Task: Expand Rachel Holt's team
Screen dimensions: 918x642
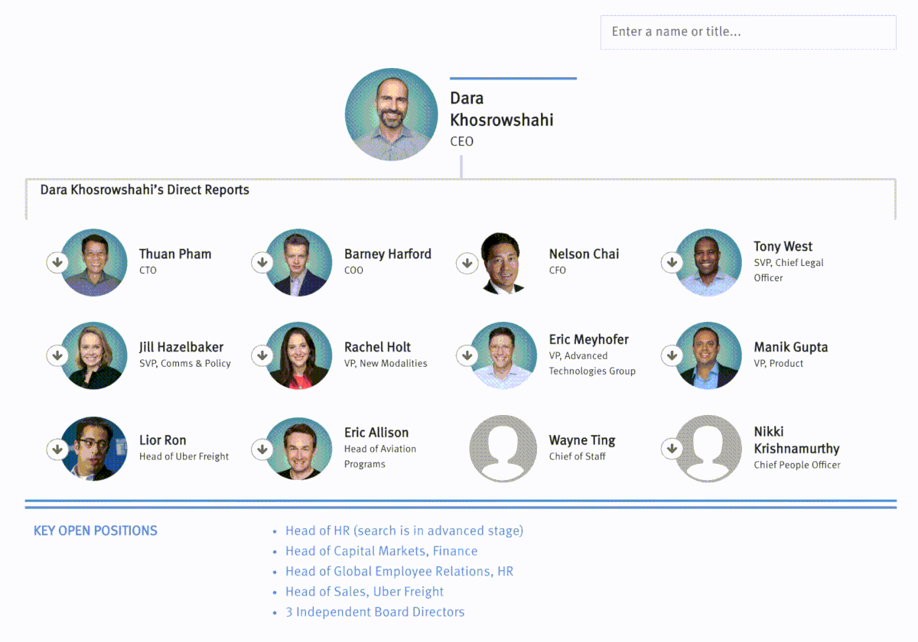Action: [x=262, y=355]
